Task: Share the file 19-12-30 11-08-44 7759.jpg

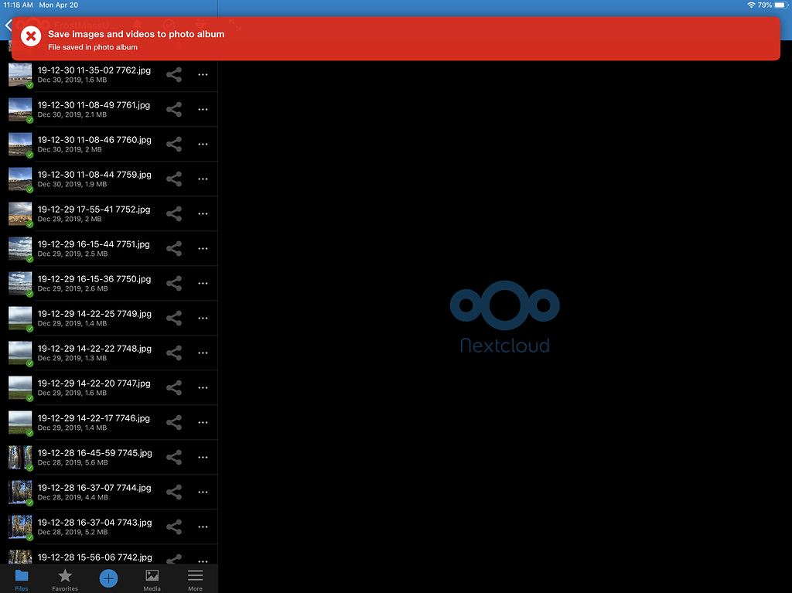Action: [173, 179]
